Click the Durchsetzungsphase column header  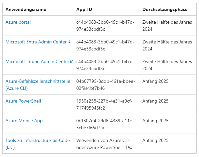click(165, 10)
